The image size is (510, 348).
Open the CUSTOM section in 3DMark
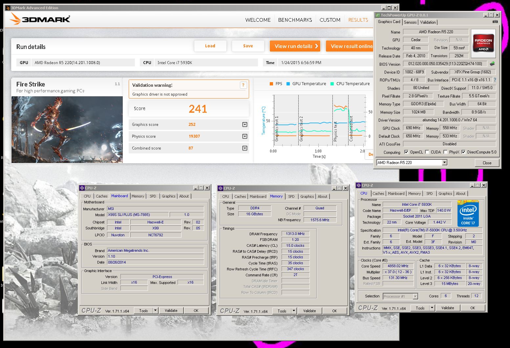click(x=330, y=20)
